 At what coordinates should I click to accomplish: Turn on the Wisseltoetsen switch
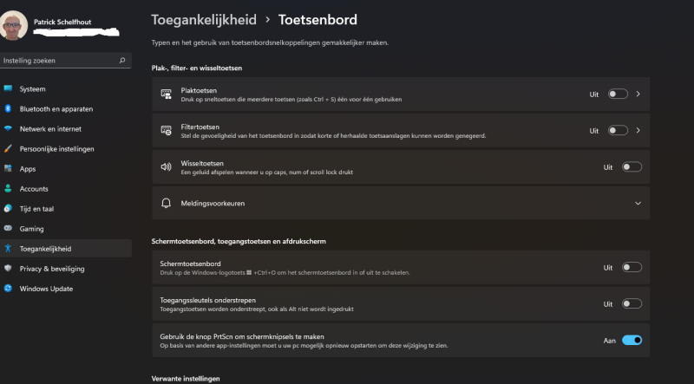point(632,166)
